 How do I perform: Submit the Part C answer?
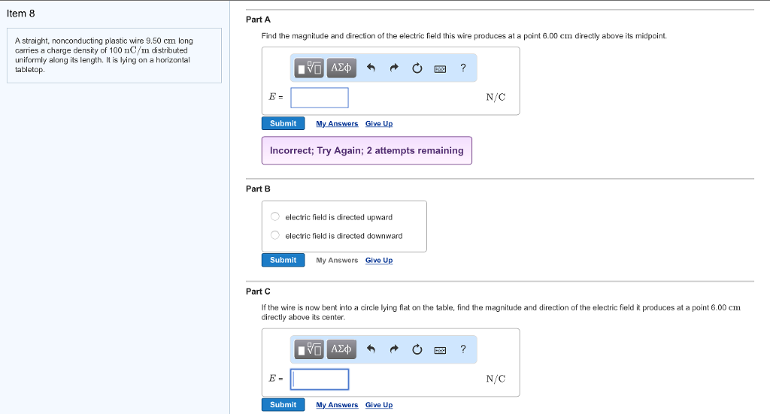[x=283, y=405]
